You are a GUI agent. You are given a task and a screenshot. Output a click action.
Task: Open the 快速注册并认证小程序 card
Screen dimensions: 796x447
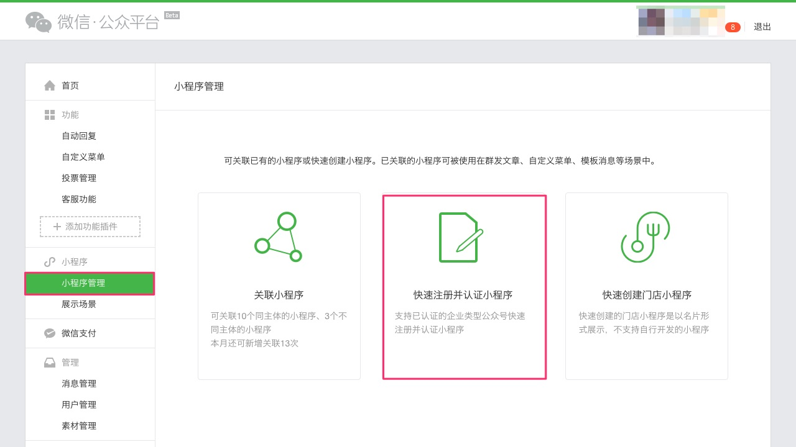pyautogui.click(x=463, y=286)
